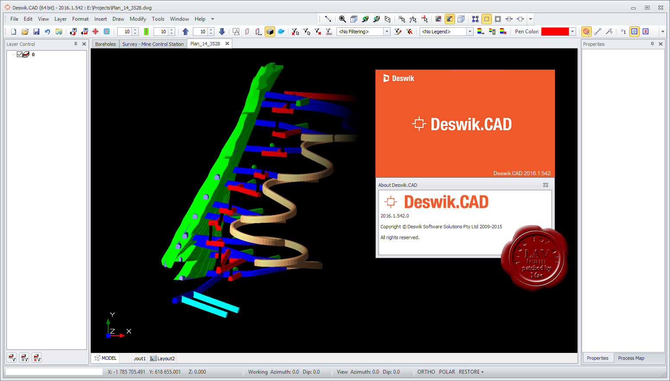Toggle the highlighted colored grid selection icon

(449, 19)
